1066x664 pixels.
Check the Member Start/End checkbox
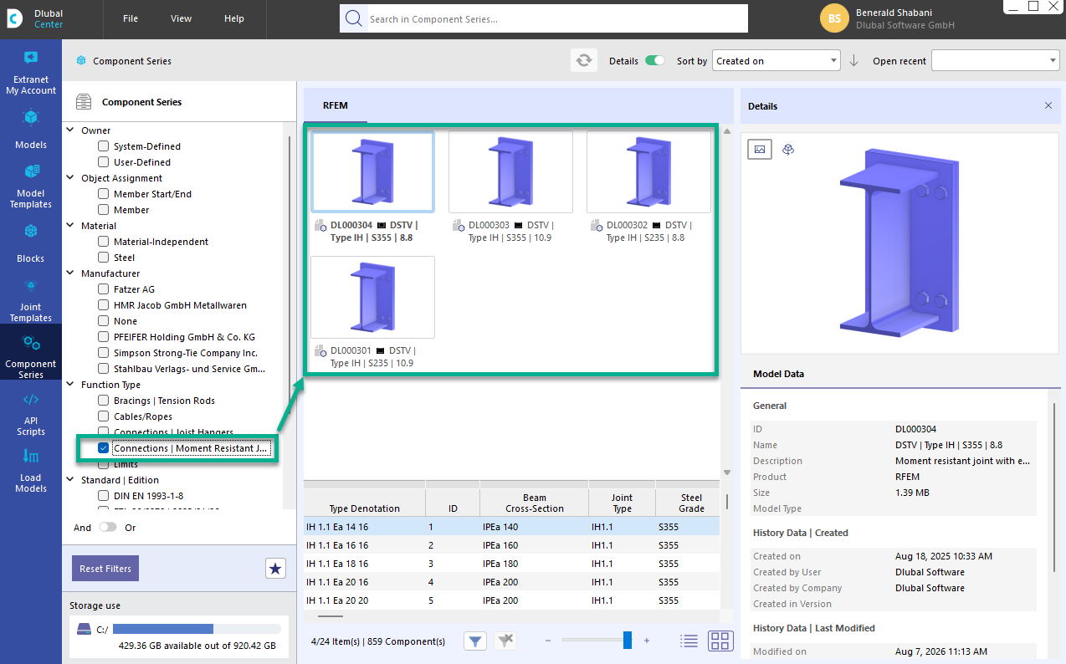tap(104, 194)
